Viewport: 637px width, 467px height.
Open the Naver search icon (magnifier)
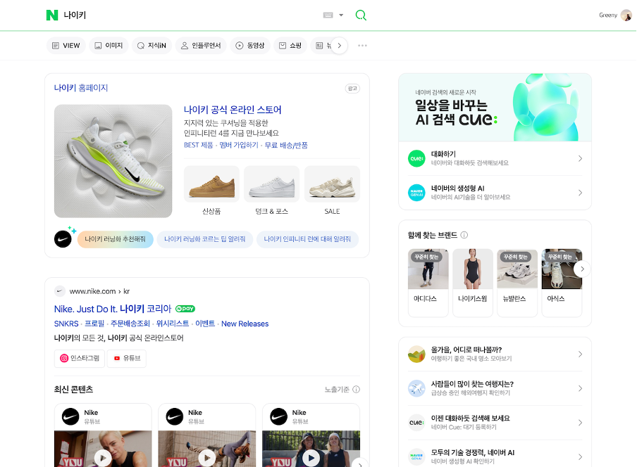pos(361,15)
